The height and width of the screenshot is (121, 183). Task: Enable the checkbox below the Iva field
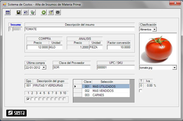[141, 91]
